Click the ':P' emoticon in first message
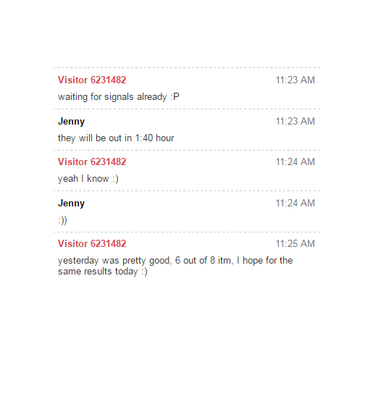389x394 pixels. tap(175, 97)
